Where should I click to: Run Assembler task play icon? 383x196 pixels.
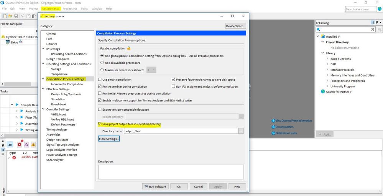[22, 123]
